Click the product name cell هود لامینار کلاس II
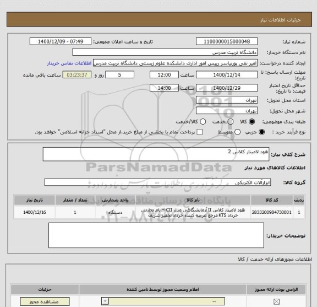The image size is (317, 307). coord(193,212)
